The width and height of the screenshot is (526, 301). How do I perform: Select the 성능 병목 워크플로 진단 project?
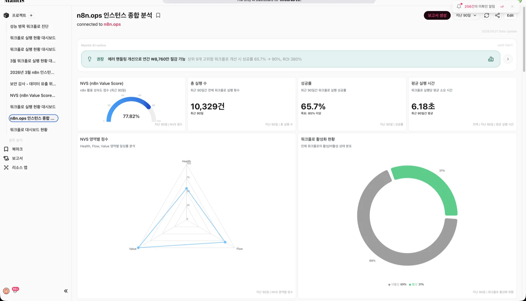(29, 26)
